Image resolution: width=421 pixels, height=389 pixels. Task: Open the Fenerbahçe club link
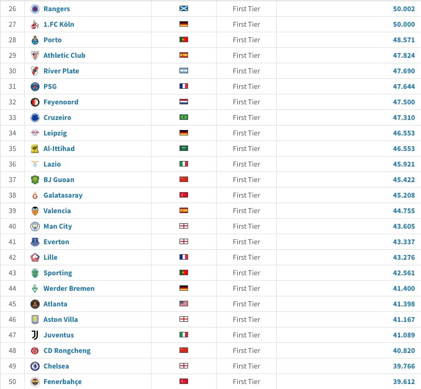[x=62, y=382]
